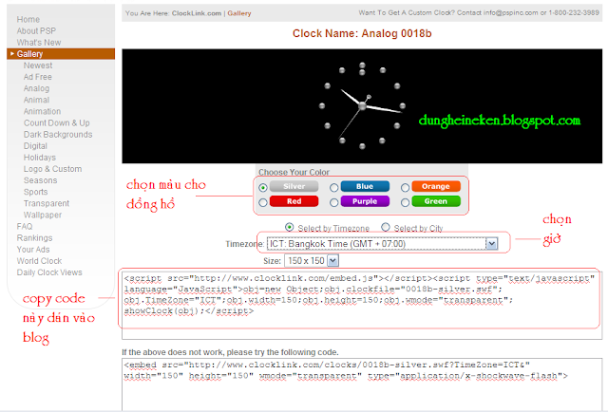Select the Red color radio button
608x412 pixels.
(263, 202)
